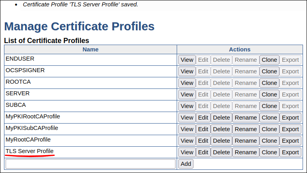
Task: Rename the MyPKISubCAProfile profile
Action: [245, 129]
